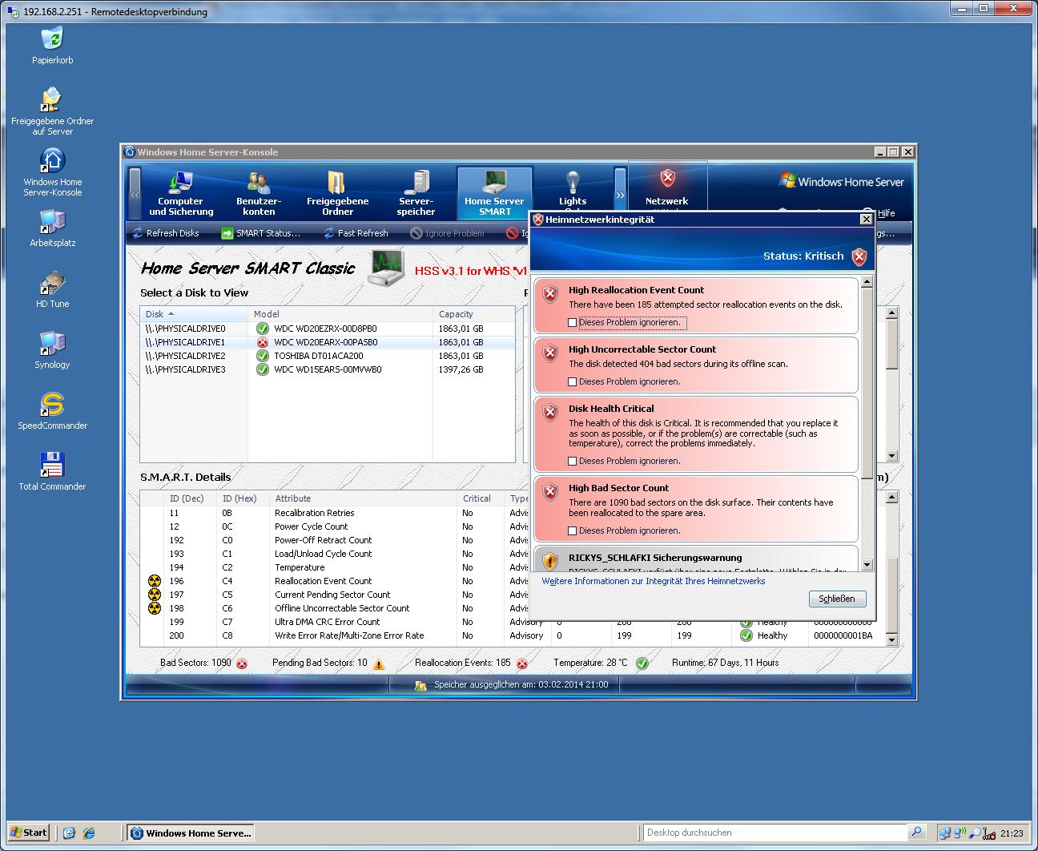Viewport: 1038px width, 851px height.
Task: Launch SpeedCommander desktop shortcut
Action: 52,411
